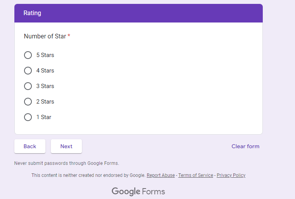Click the never submit passwords warning text

67,163
